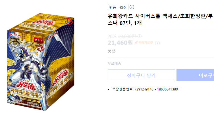Click the 판매자로켓 rocket icon
This screenshot has height=114, width=214.
click(x=136, y=43)
